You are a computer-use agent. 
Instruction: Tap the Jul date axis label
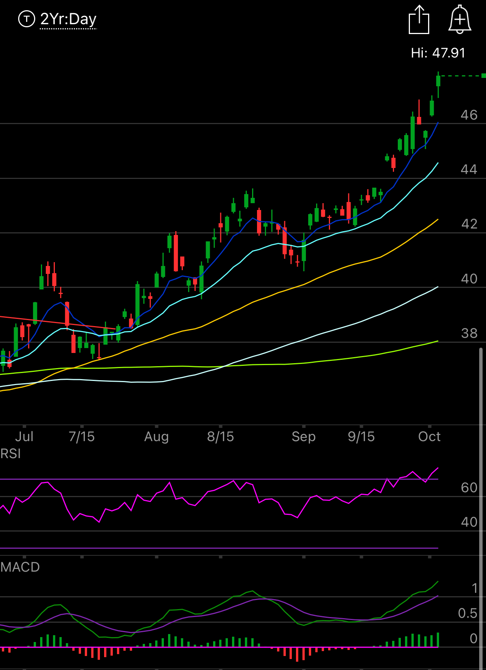pyautogui.click(x=24, y=437)
